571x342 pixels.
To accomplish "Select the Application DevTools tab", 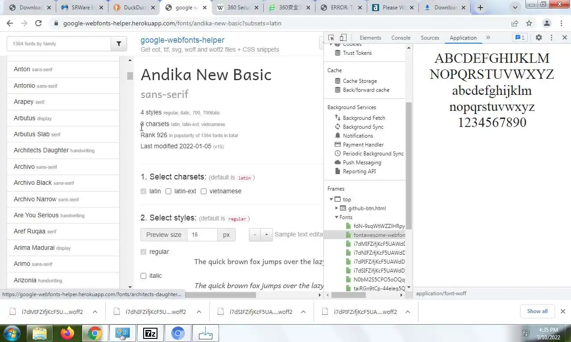I will coord(463,38).
